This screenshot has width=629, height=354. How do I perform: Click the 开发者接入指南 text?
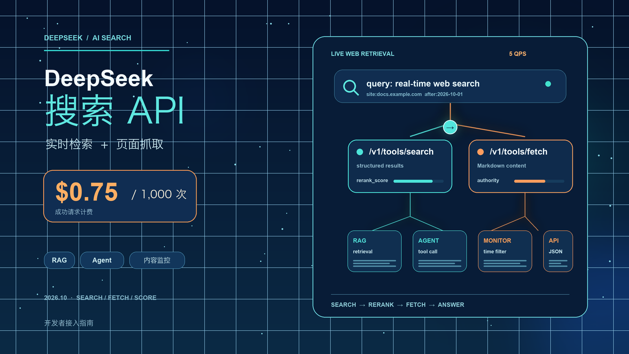[69, 323]
